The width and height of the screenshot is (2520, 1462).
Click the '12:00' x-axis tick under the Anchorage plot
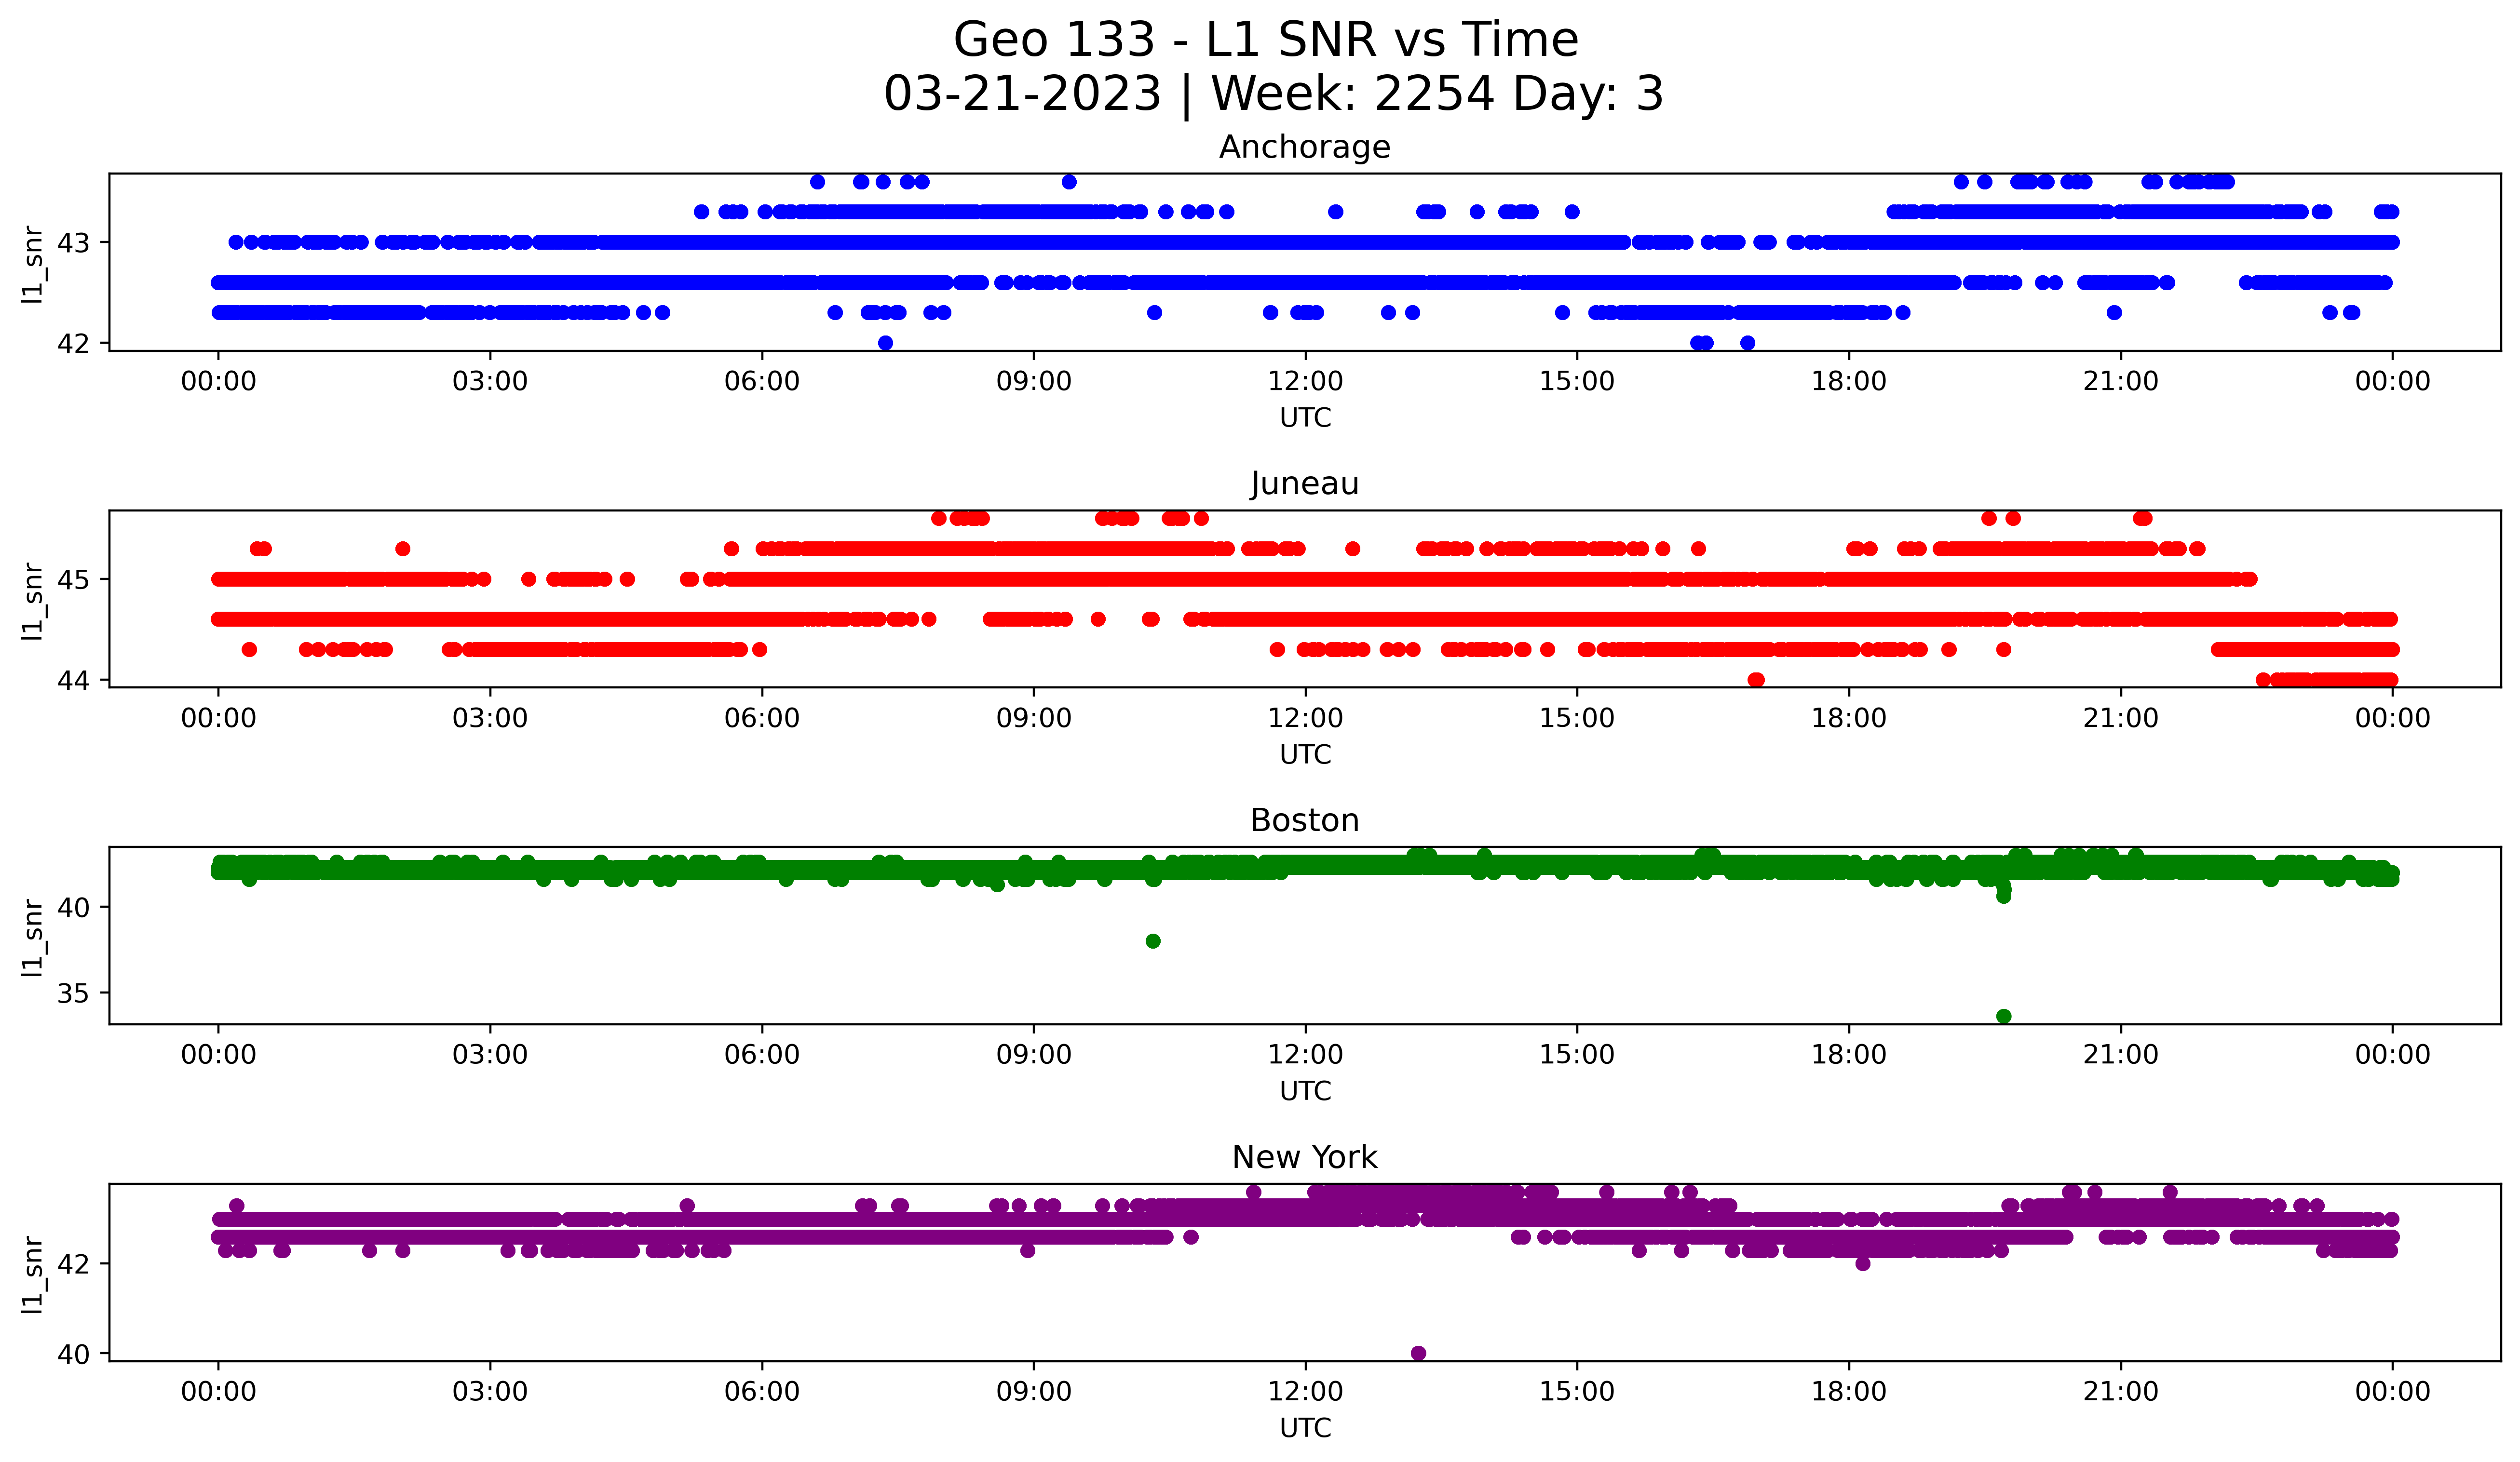[1305, 382]
